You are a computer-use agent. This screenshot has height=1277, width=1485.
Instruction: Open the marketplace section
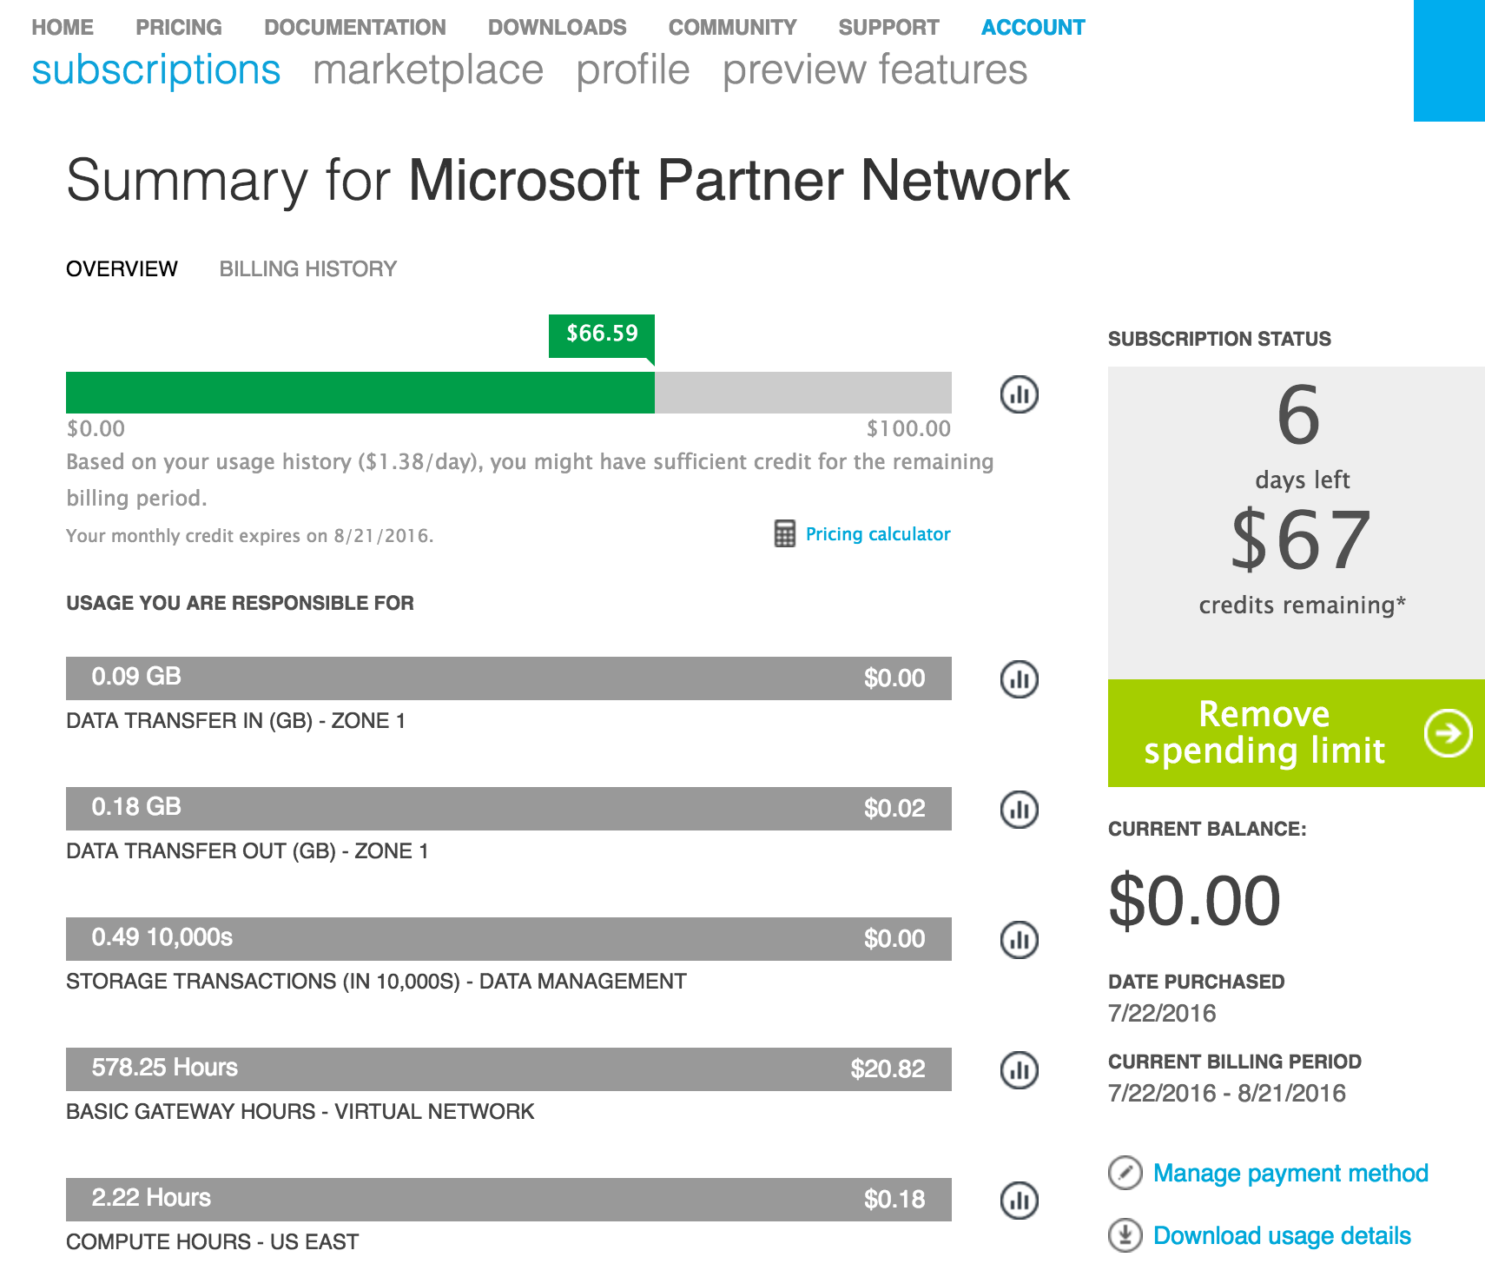click(x=428, y=69)
